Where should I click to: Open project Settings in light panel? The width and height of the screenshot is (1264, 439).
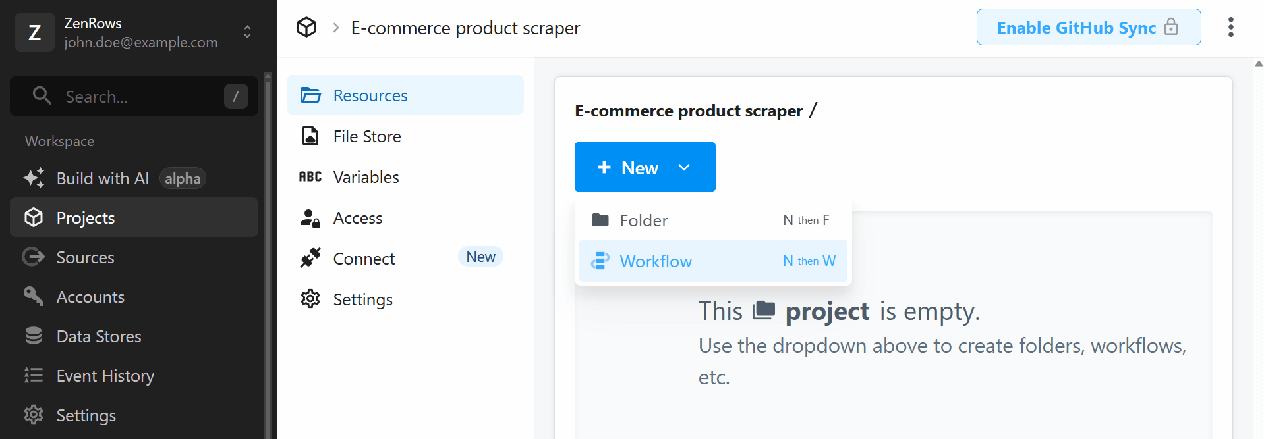[405, 299]
